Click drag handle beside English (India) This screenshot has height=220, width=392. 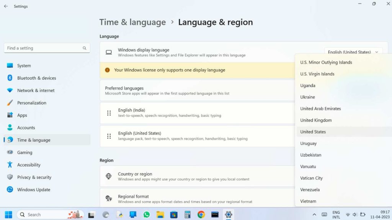tap(109, 113)
